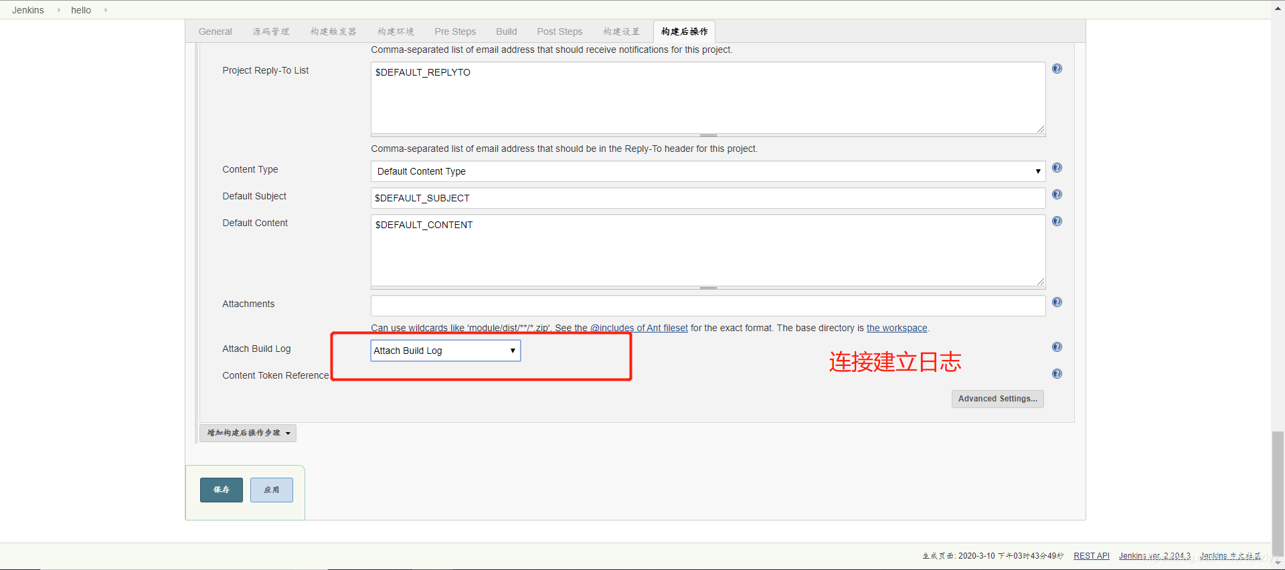Open help icon for Default Subject

[x=1057, y=195]
